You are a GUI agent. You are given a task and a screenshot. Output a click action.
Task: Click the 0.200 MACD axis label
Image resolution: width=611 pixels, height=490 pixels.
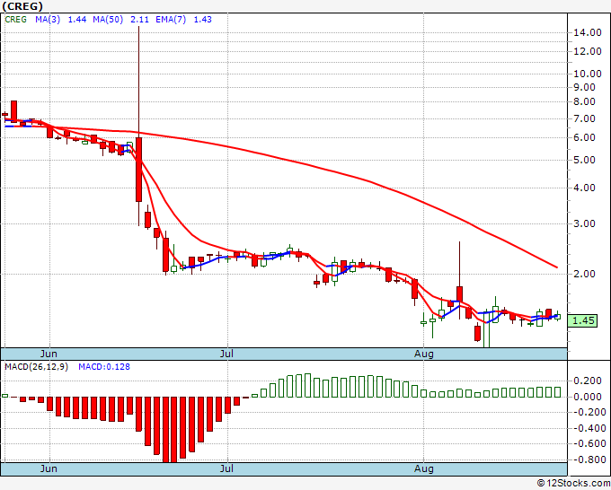(x=588, y=381)
